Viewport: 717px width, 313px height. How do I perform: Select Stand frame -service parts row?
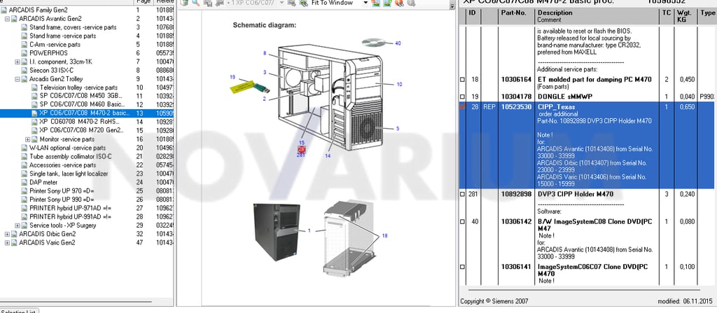coord(62,36)
